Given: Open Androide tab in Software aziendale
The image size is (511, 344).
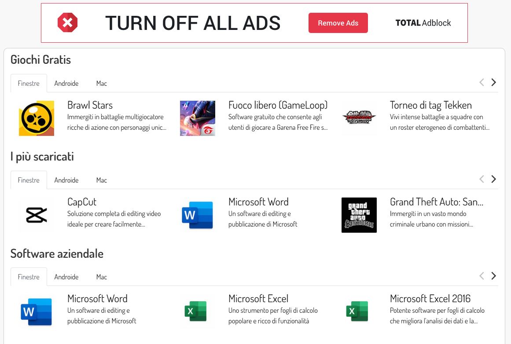Looking at the screenshot, I should 66,277.
